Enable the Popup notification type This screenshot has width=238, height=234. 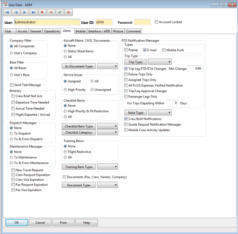126,50
